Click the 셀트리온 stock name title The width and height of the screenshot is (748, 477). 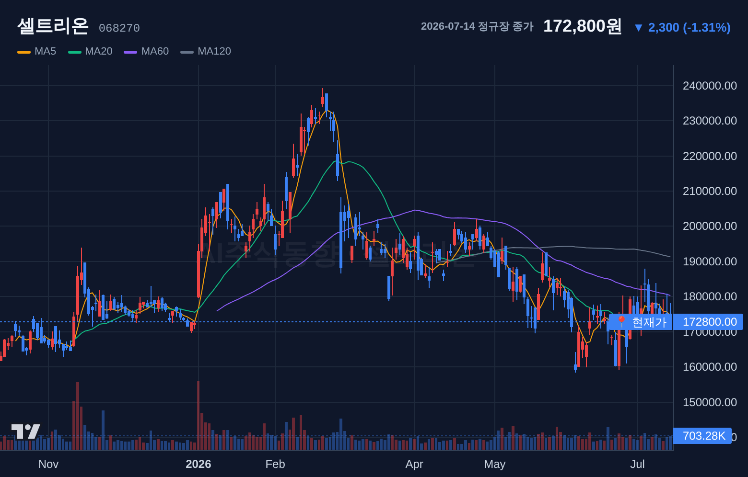(53, 26)
